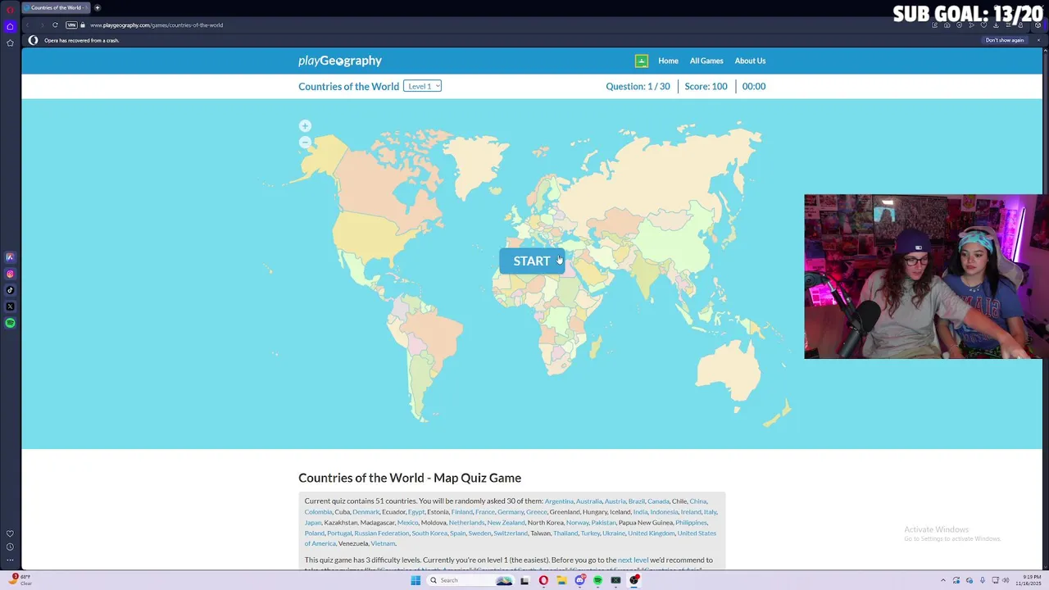The width and height of the screenshot is (1049, 590).
Task: Select the Countries of the World browser tab
Action: pyautogui.click(x=56, y=7)
